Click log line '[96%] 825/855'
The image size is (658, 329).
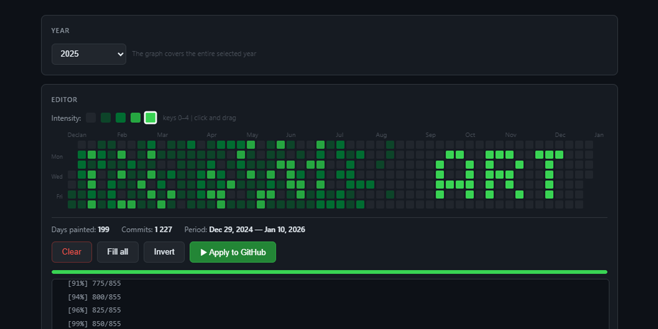point(94,310)
